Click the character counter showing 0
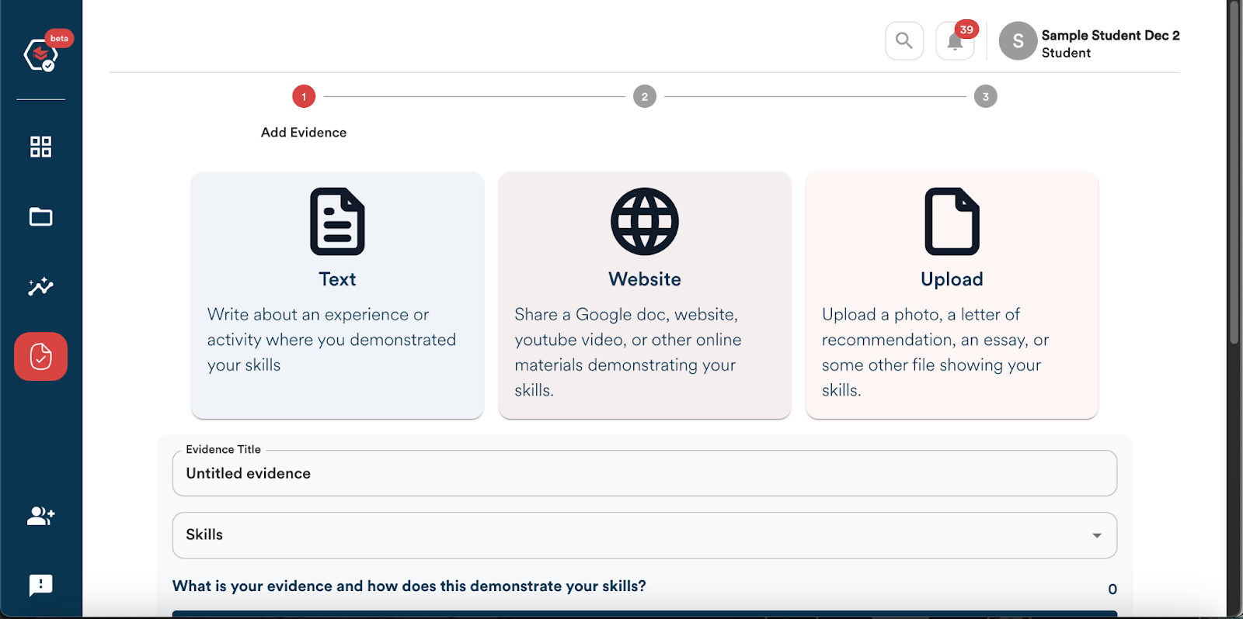1243x619 pixels. click(x=1112, y=590)
